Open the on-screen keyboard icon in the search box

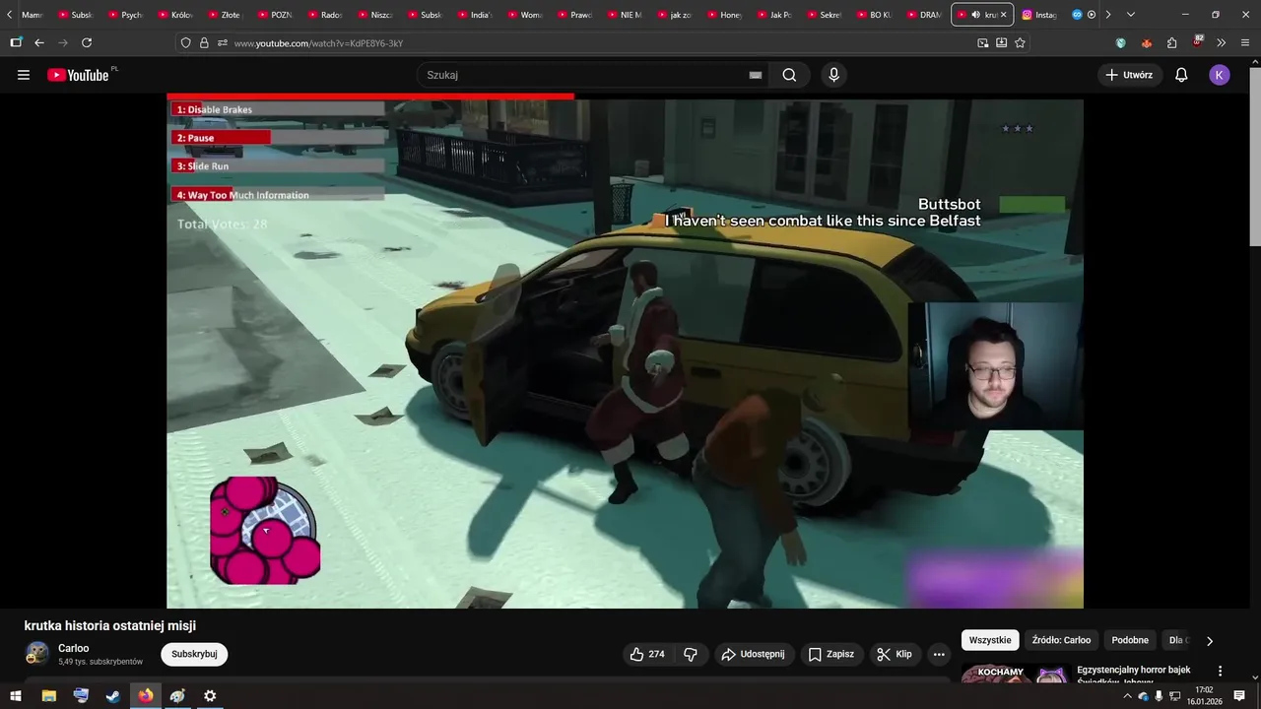click(x=756, y=75)
